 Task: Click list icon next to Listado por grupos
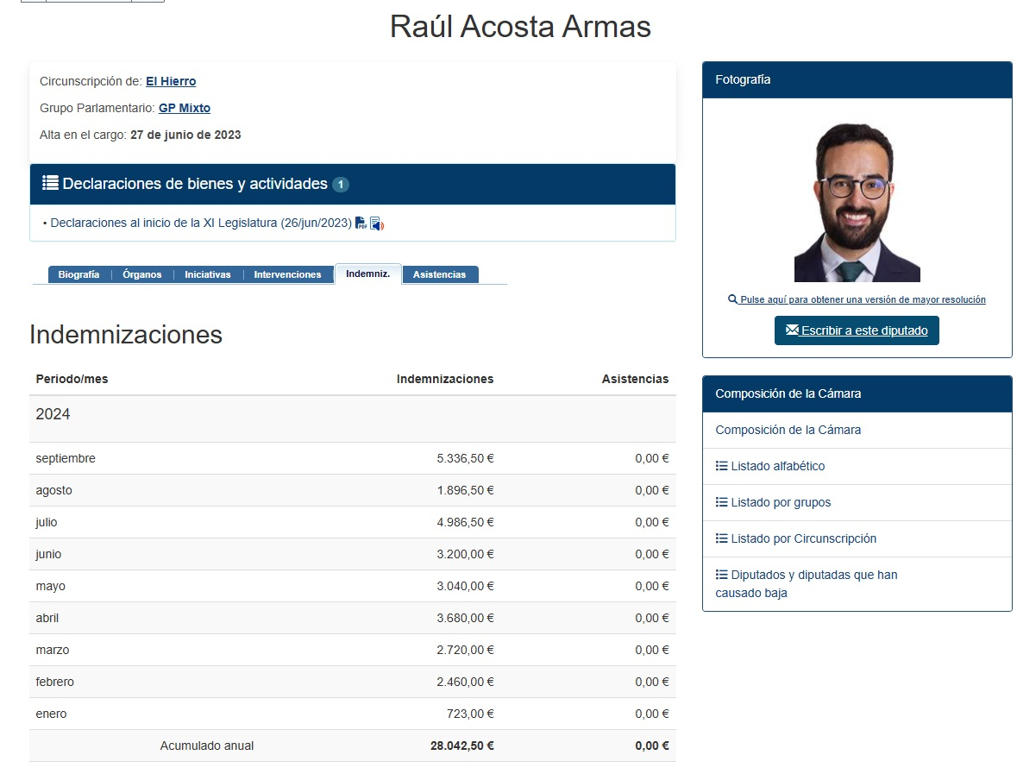point(721,502)
